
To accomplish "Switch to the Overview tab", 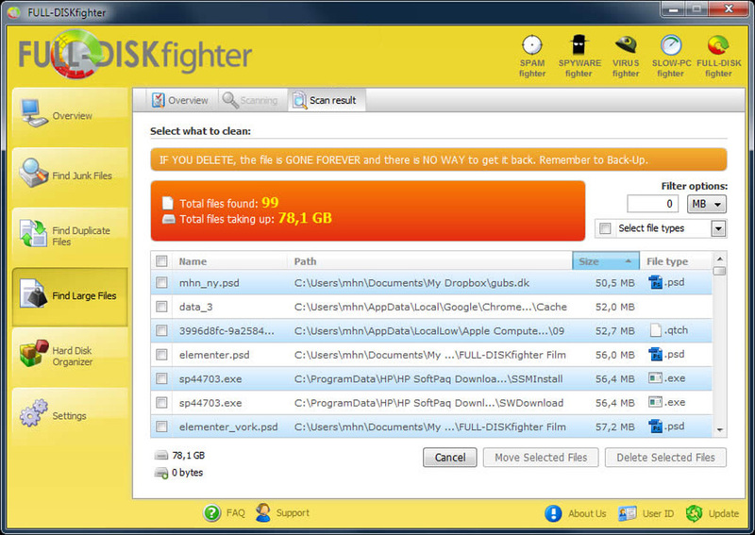I will (181, 100).
